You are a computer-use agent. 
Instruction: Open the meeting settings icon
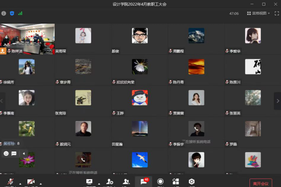(192, 181)
